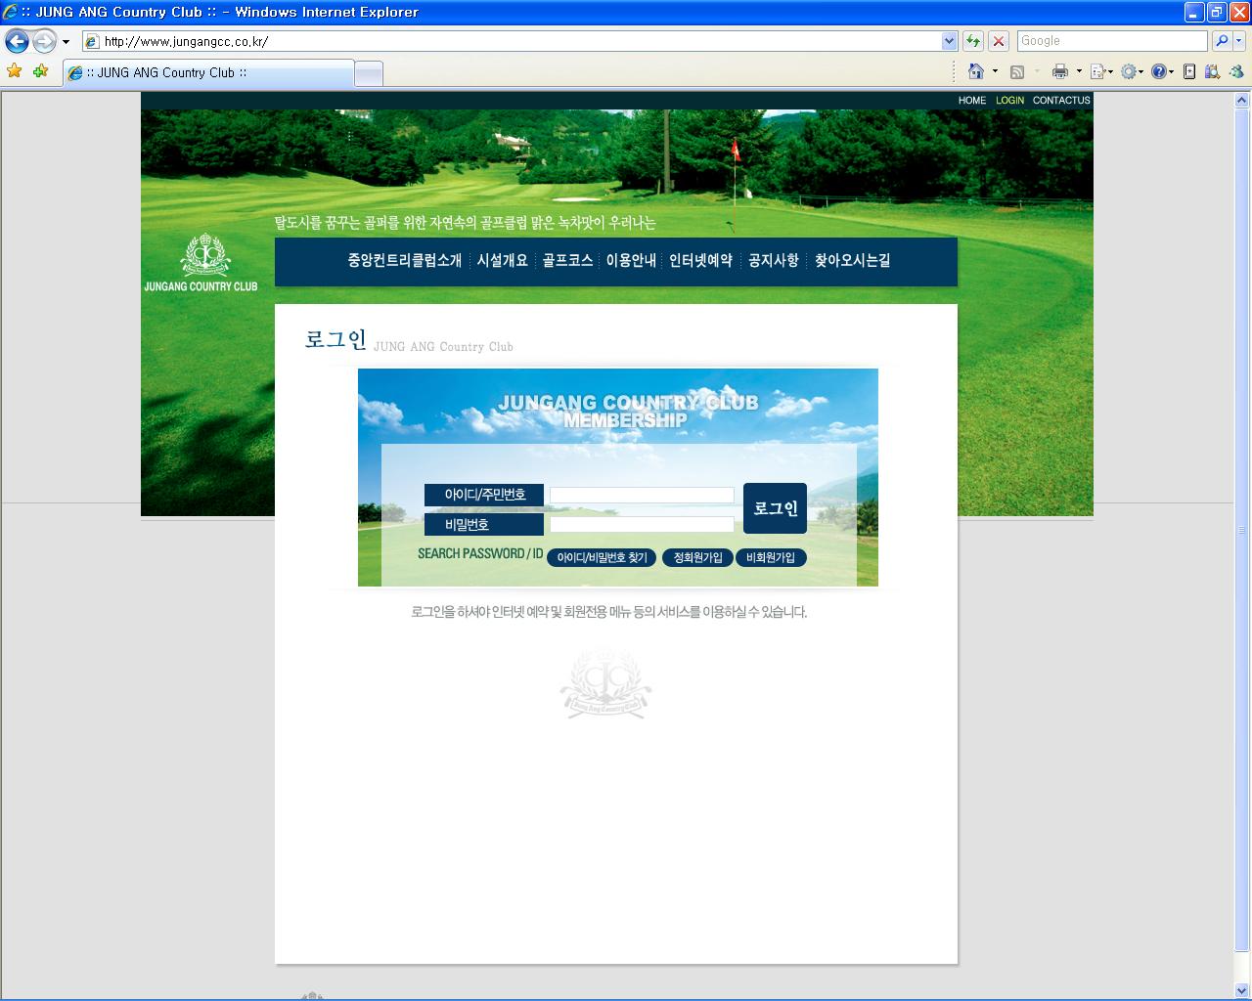Click the HOME link in top bar
Viewport: 1252px width, 1001px height.
[x=972, y=101]
